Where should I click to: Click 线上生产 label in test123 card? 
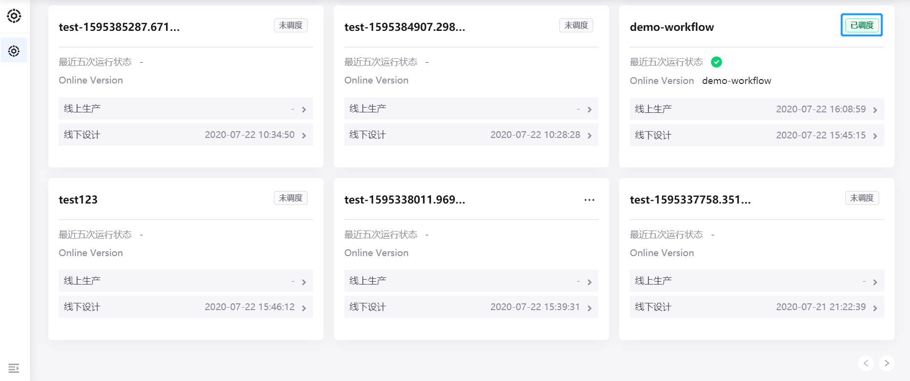82,281
